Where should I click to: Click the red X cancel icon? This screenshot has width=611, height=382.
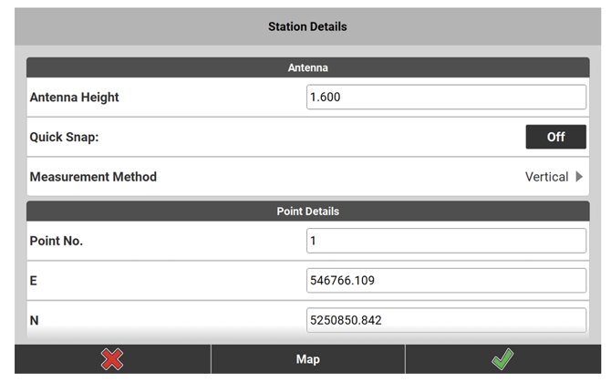(x=112, y=359)
